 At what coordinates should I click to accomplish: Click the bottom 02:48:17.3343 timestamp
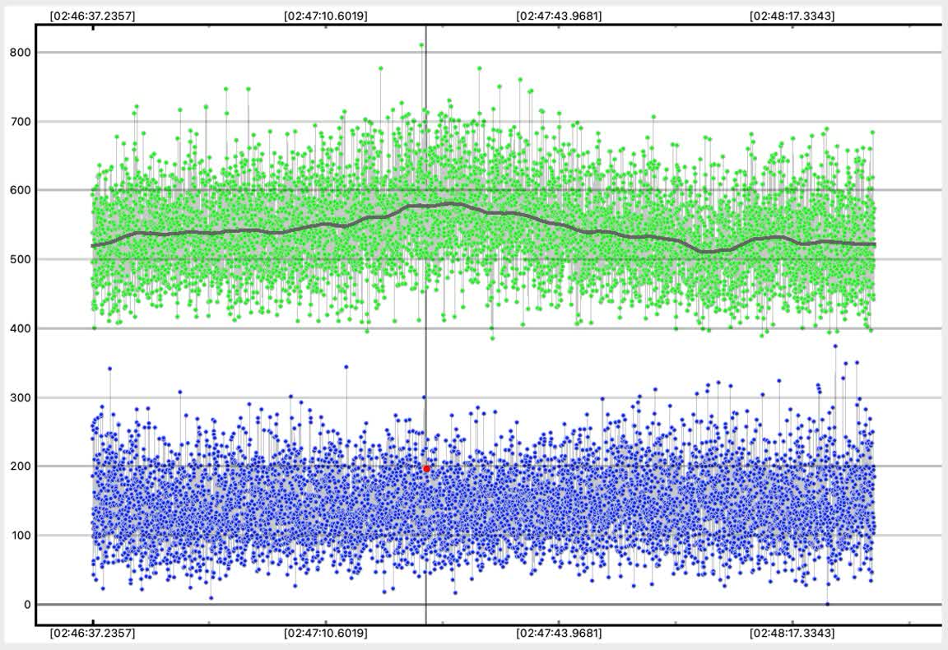[792, 634]
